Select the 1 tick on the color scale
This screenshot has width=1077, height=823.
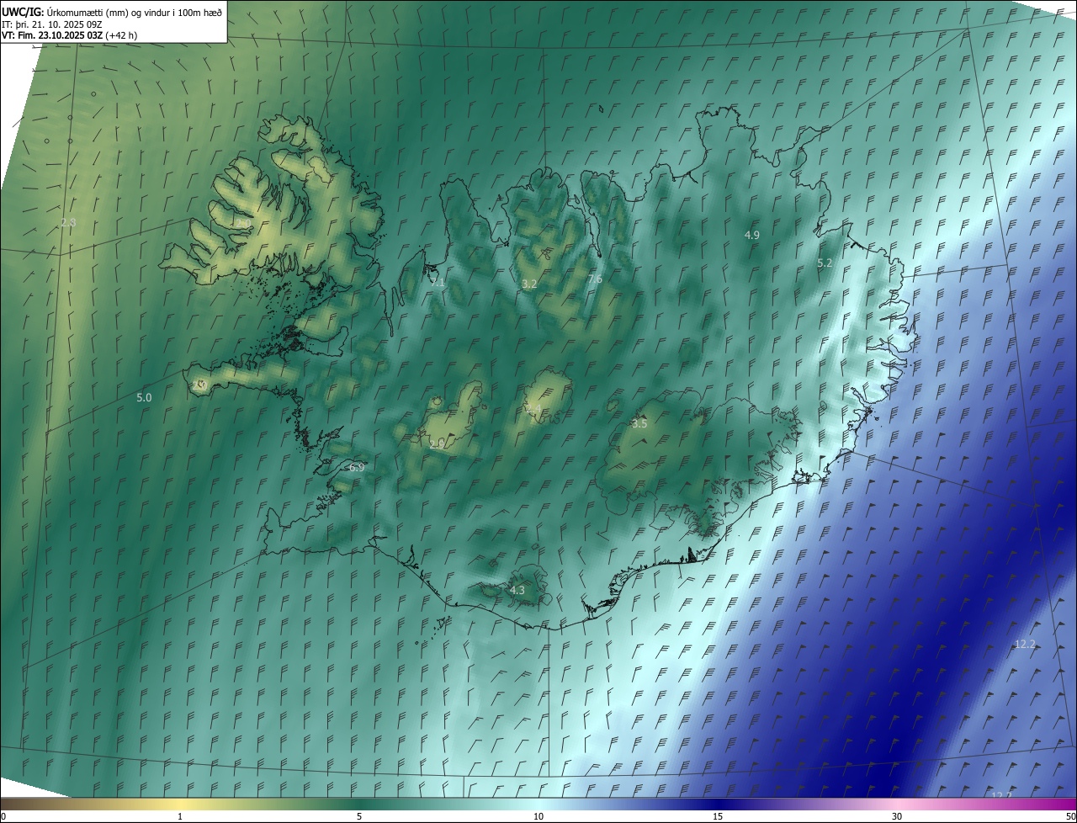coord(180,816)
